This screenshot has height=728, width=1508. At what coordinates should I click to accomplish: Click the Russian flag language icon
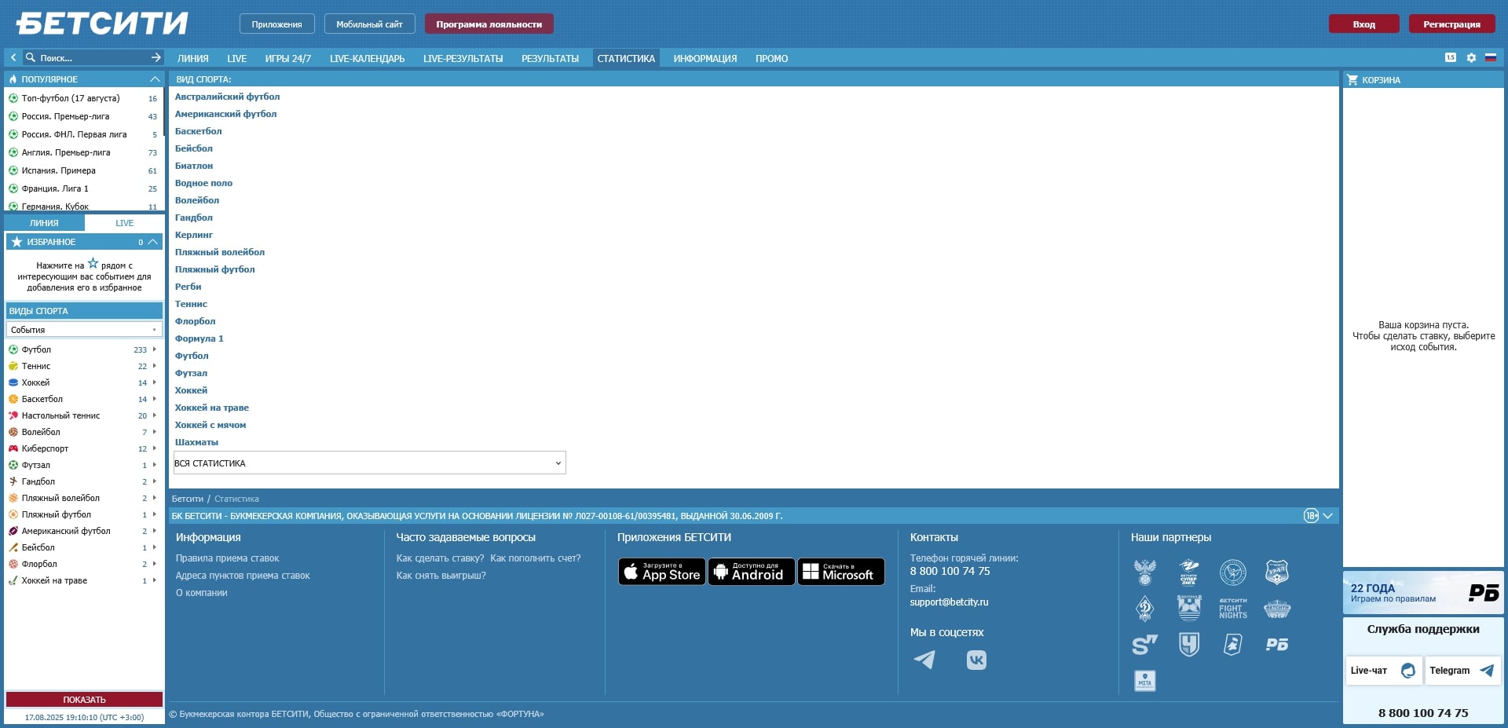click(1490, 58)
